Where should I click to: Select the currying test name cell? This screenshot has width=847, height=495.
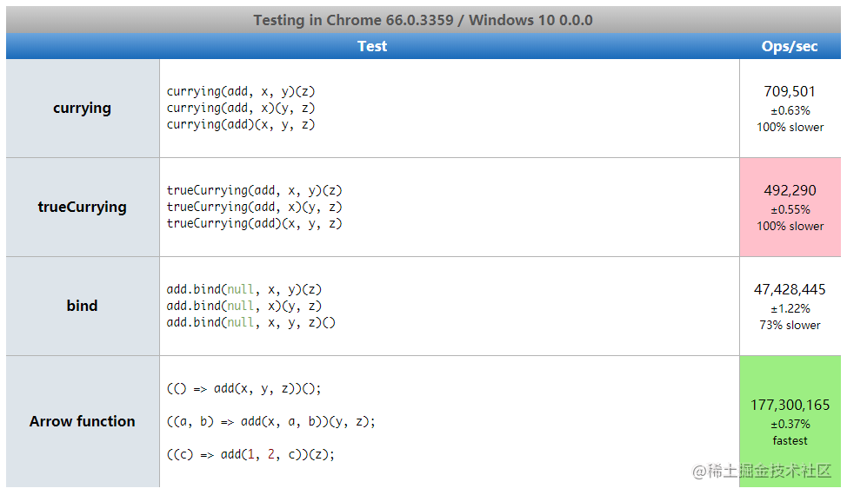(x=82, y=109)
